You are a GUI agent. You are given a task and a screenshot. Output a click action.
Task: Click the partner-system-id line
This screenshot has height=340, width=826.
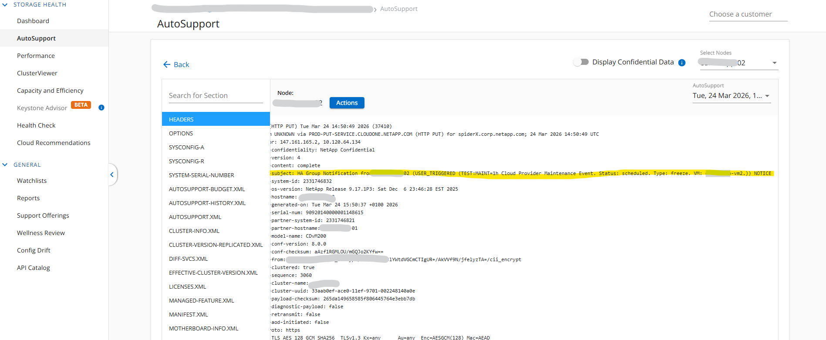(x=313, y=220)
